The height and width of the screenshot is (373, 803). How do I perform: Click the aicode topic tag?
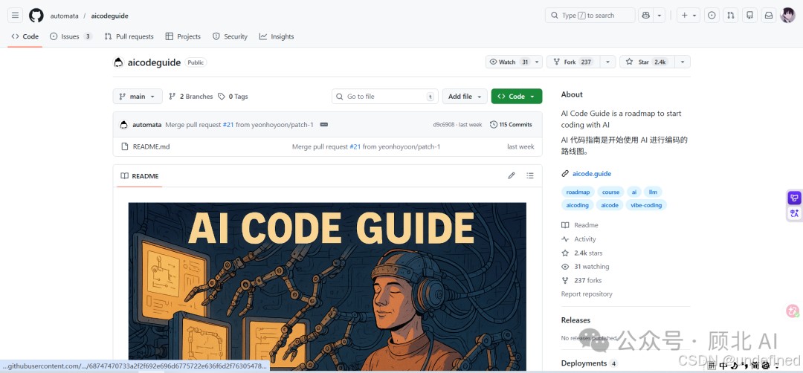[x=610, y=205]
